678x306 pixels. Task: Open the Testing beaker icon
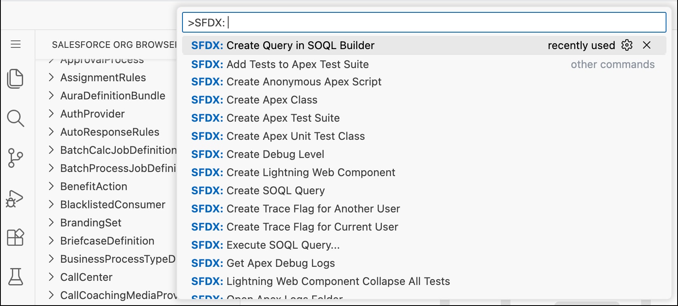[x=16, y=277]
